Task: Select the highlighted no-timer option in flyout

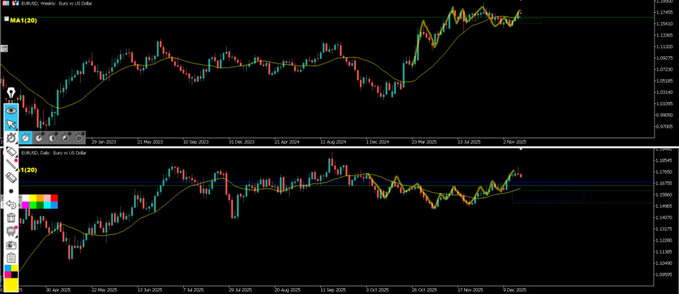Action: click(25, 138)
